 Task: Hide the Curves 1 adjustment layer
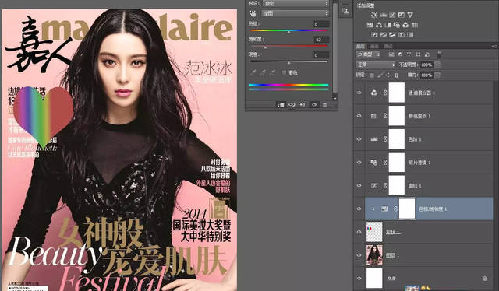point(359,185)
